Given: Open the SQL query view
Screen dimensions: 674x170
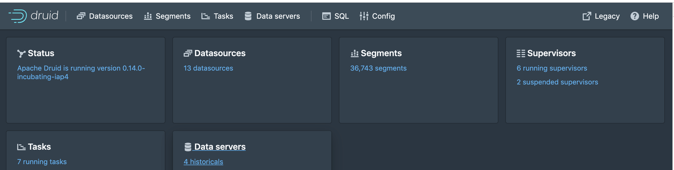Looking at the screenshot, I should 335,16.
